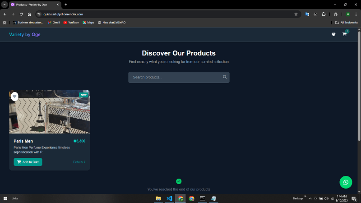361x203 pixels.
Task: Open the Windows Start menu
Action: (5, 198)
